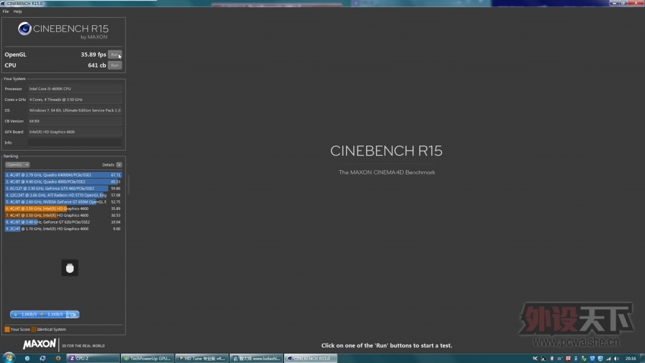Click the MAXON logo at bottom
Image resolution: width=645 pixels, height=363 pixels.
click(40, 344)
